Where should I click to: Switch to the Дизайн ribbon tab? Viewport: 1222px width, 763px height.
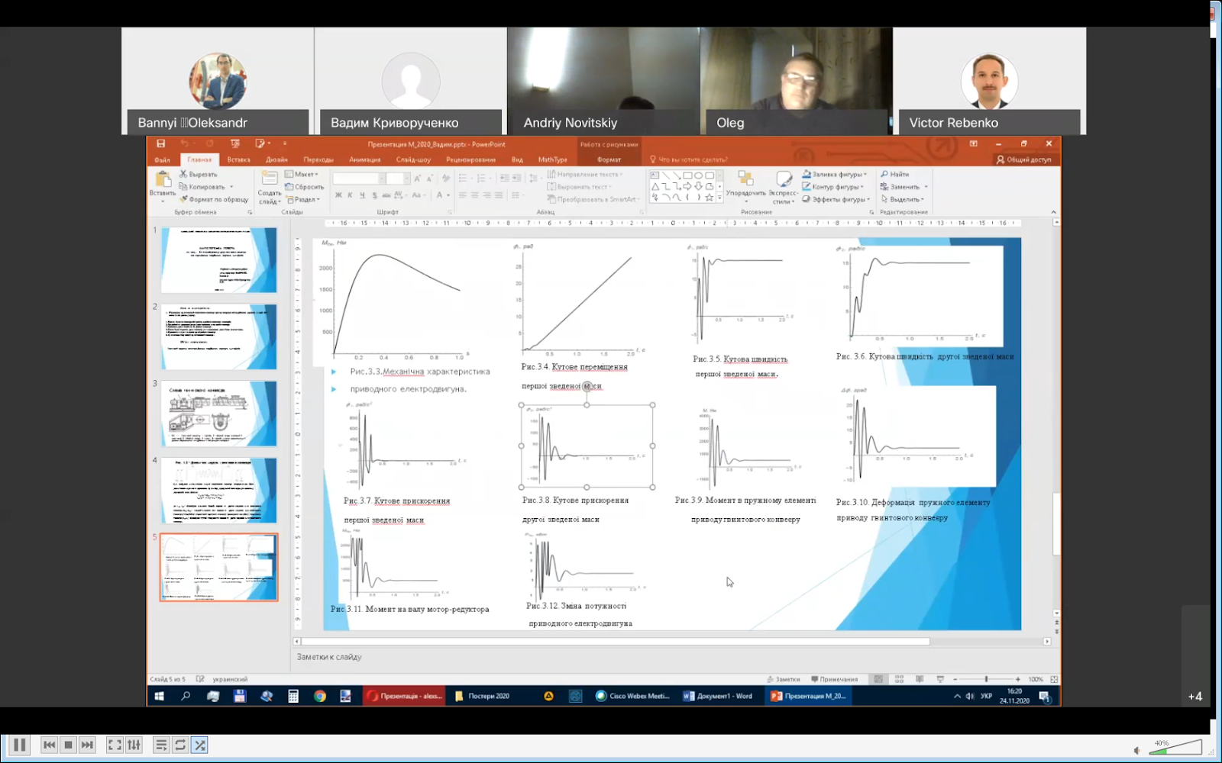pos(276,159)
